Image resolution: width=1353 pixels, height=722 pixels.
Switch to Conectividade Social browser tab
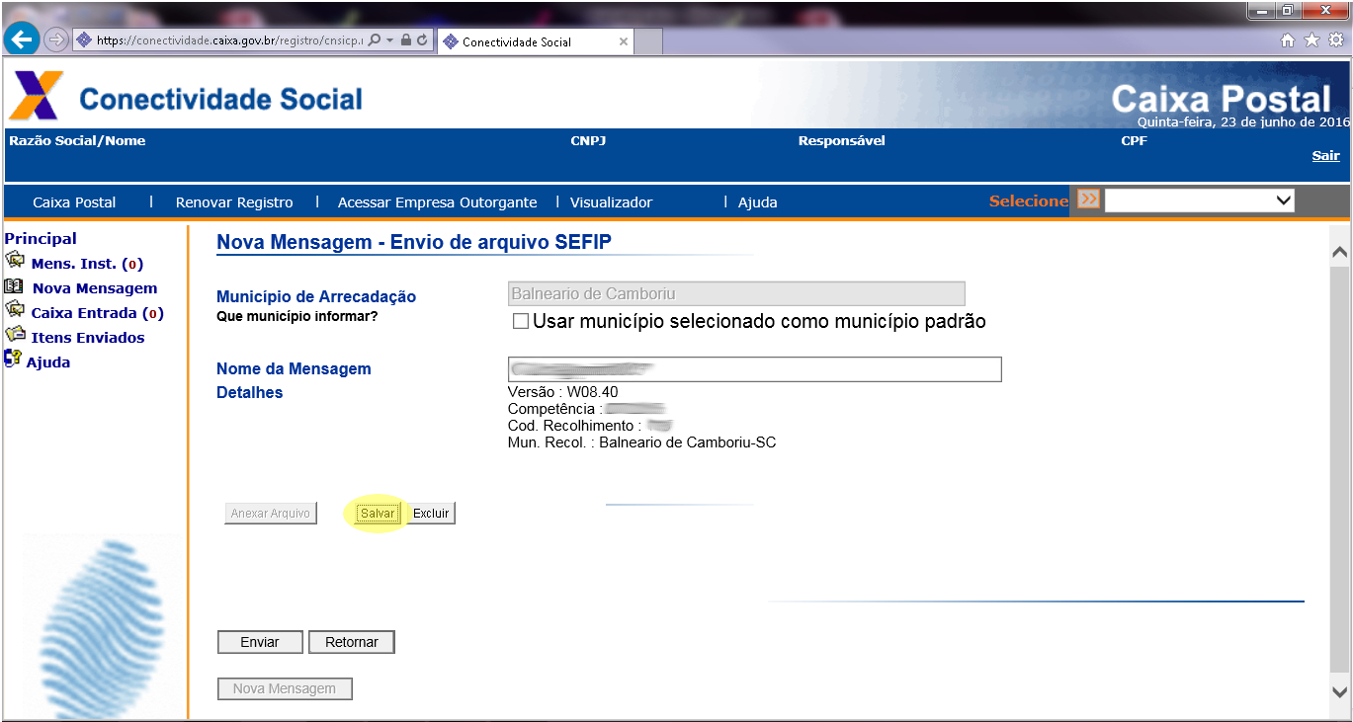534,41
